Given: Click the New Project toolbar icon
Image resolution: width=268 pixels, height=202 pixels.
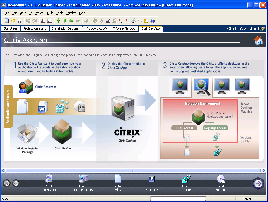Looking at the screenshot, I should click(7, 21).
